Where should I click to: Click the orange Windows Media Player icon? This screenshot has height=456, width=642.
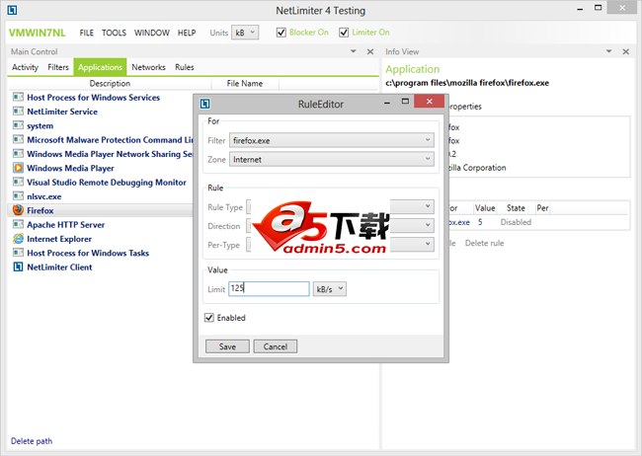(x=18, y=168)
